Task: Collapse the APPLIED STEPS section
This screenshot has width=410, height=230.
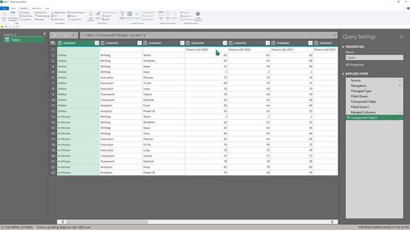Action: 343,74
